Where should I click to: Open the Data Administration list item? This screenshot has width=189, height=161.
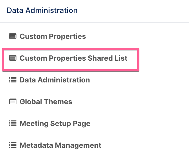[x=55, y=80]
